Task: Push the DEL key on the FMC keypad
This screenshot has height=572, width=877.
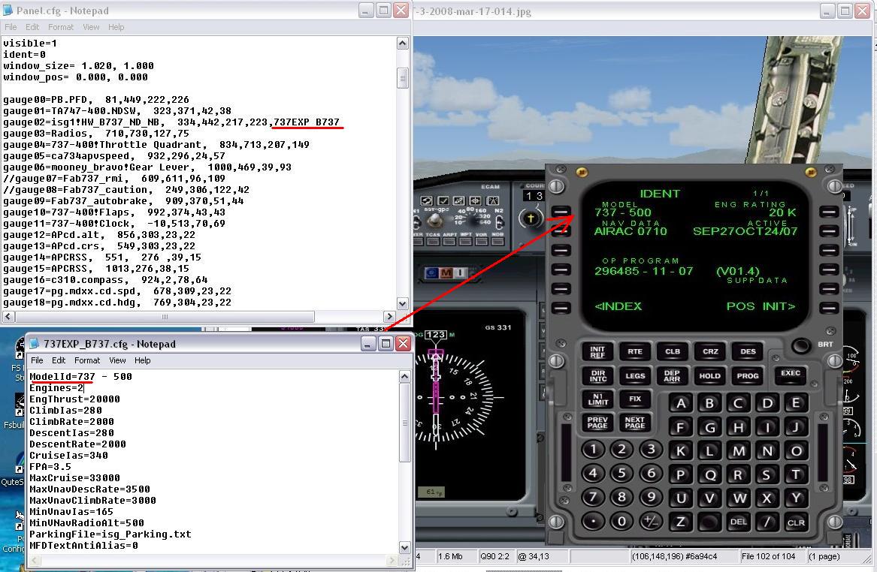Action: pos(738,522)
